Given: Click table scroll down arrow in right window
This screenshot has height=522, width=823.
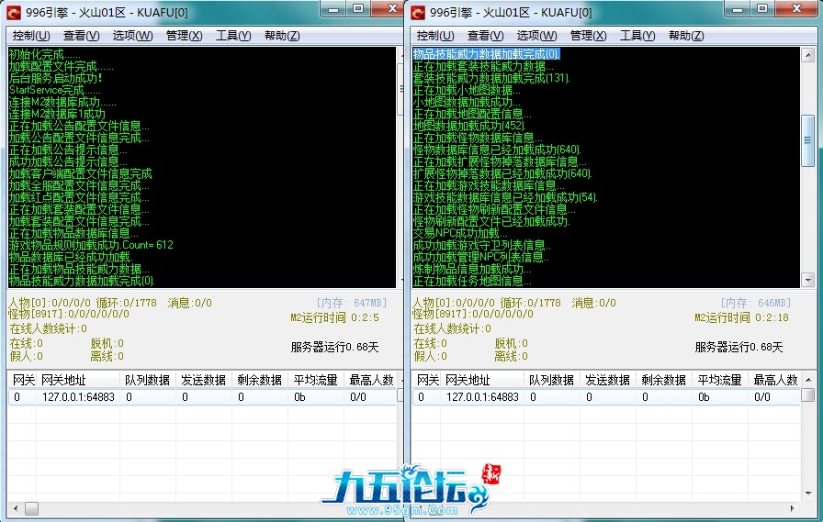Looking at the screenshot, I should click(x=808, y=494).
